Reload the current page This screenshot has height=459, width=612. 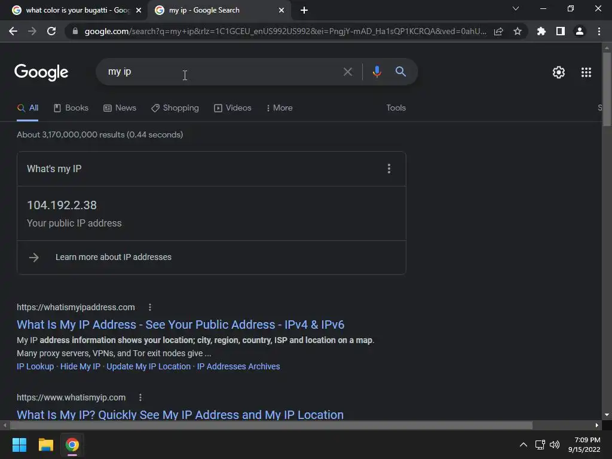51,31
